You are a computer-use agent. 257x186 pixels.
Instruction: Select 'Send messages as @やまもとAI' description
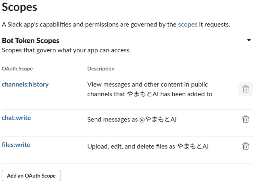[132, 120]
